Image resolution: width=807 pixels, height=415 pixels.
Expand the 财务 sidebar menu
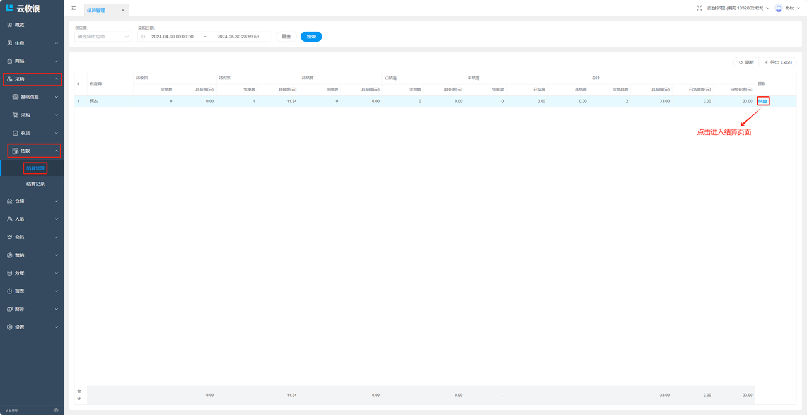[x=32, y=309]
